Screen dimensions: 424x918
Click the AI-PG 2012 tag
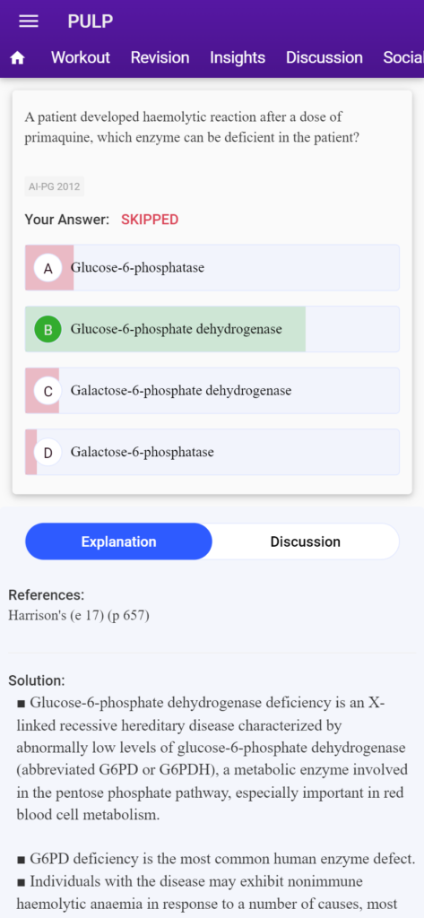[x=55, y=187]
